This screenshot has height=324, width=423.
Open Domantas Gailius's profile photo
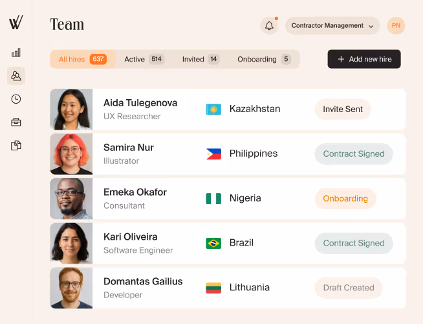(x=71, y=288)
